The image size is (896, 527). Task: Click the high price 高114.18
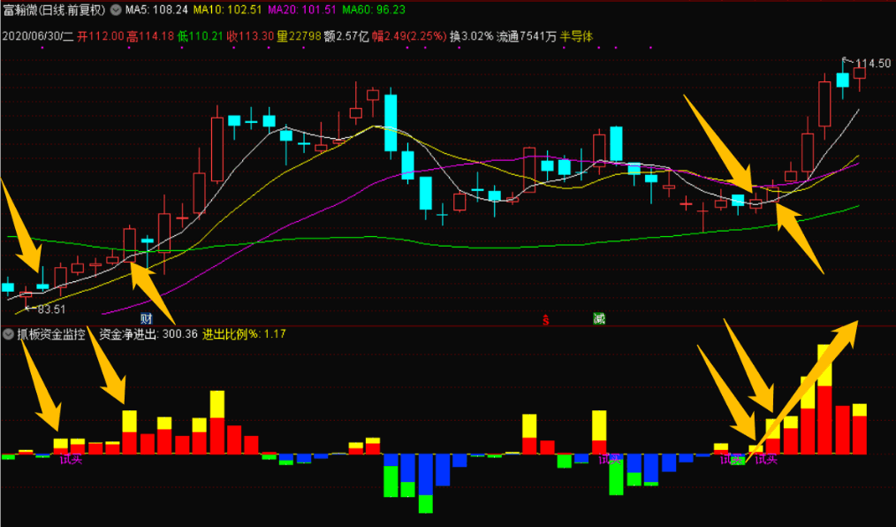tap(150, 36)
